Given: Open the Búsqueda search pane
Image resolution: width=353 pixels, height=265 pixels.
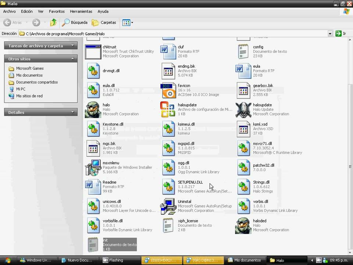Looking at the screenshot, I should (75, 22).
